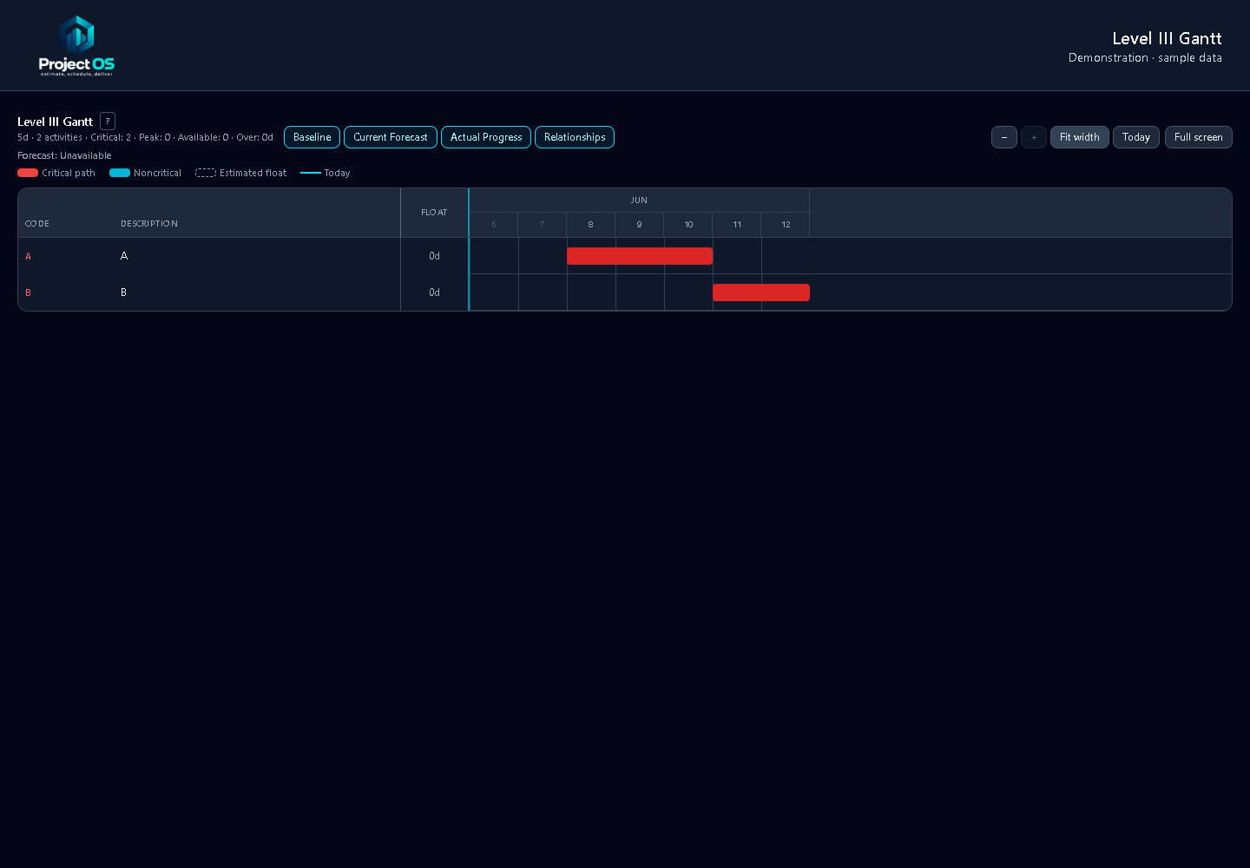Click the Critical path legend swatch
The width and height of the screenshot is (1250, 868).
(x=28, y=173)
